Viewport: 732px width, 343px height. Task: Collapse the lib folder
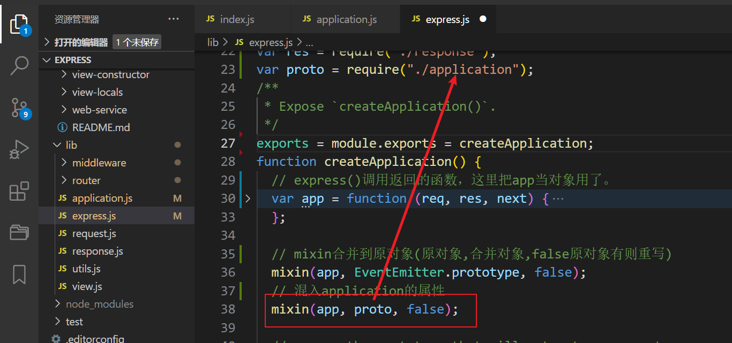71,145
